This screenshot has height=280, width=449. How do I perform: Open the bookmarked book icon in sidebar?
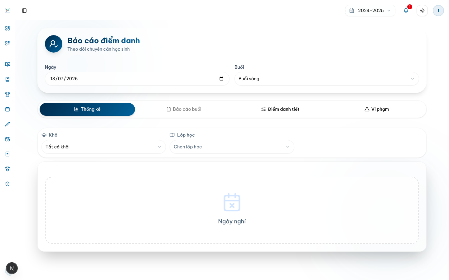click(x=7, y=79)
